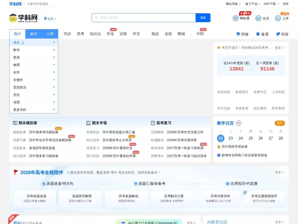Open 高中期末真题分类汇编 link
The height and width of the screenshot is (224, 298).
[x=118, y=132]
